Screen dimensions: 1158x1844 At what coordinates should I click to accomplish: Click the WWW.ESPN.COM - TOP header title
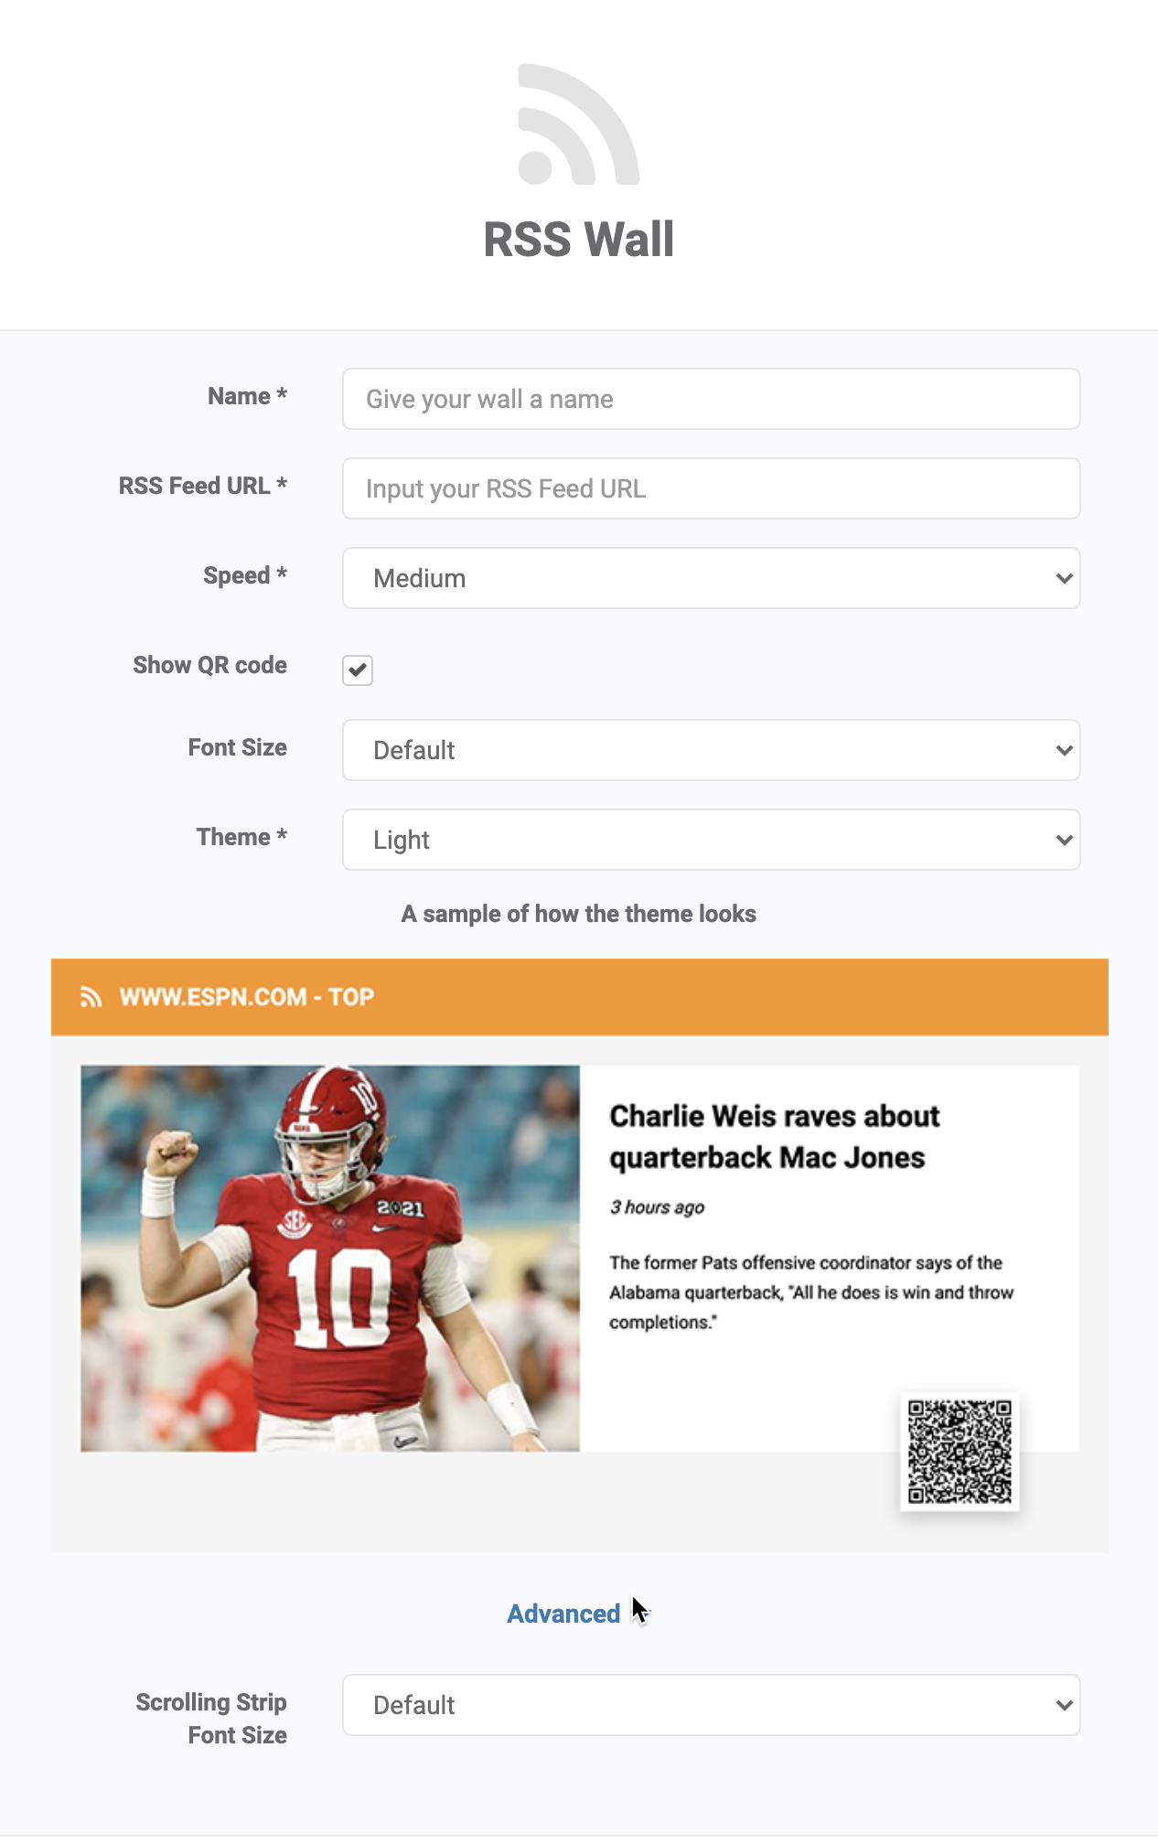247,997
